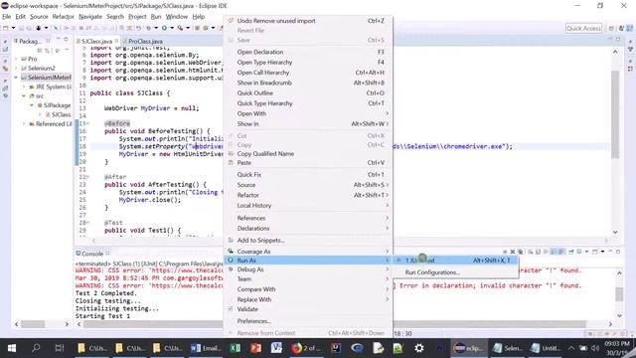The image size is (636, 358).
Task: Click the taskbar search magnifier icon
Action: tap(36, 348)
